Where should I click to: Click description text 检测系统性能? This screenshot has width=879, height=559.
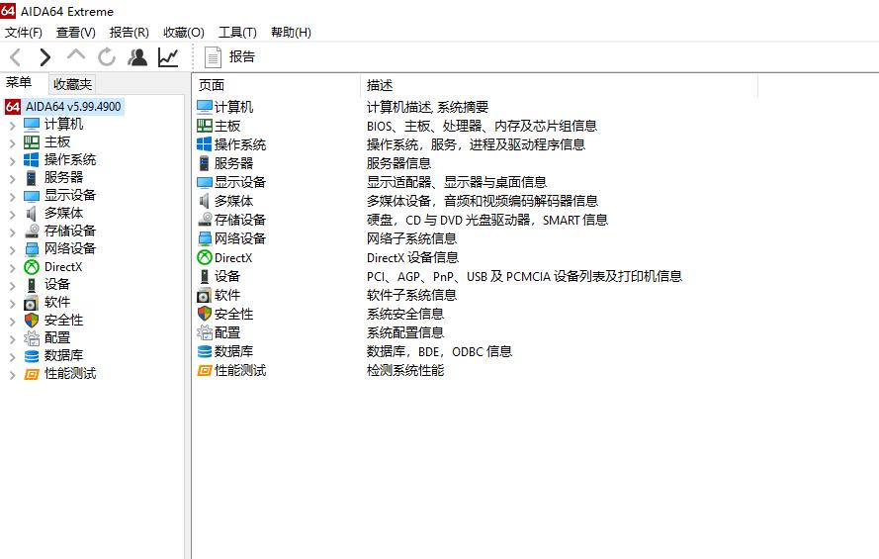click(405, 370)
